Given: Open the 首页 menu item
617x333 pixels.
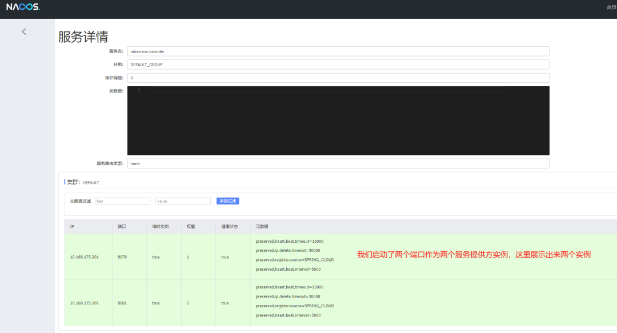Looking at the screenshot, I should click(x=611, y=7).
